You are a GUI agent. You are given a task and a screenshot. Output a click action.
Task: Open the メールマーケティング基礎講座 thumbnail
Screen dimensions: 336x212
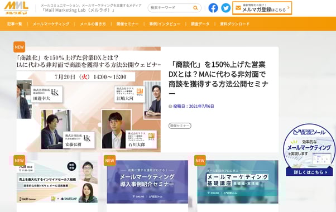(x=238, y=181)
